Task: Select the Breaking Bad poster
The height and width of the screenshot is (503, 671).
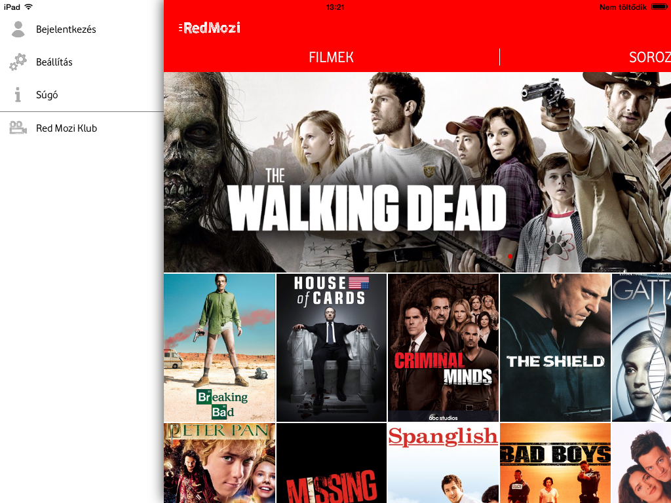Action: coord(220,347)
